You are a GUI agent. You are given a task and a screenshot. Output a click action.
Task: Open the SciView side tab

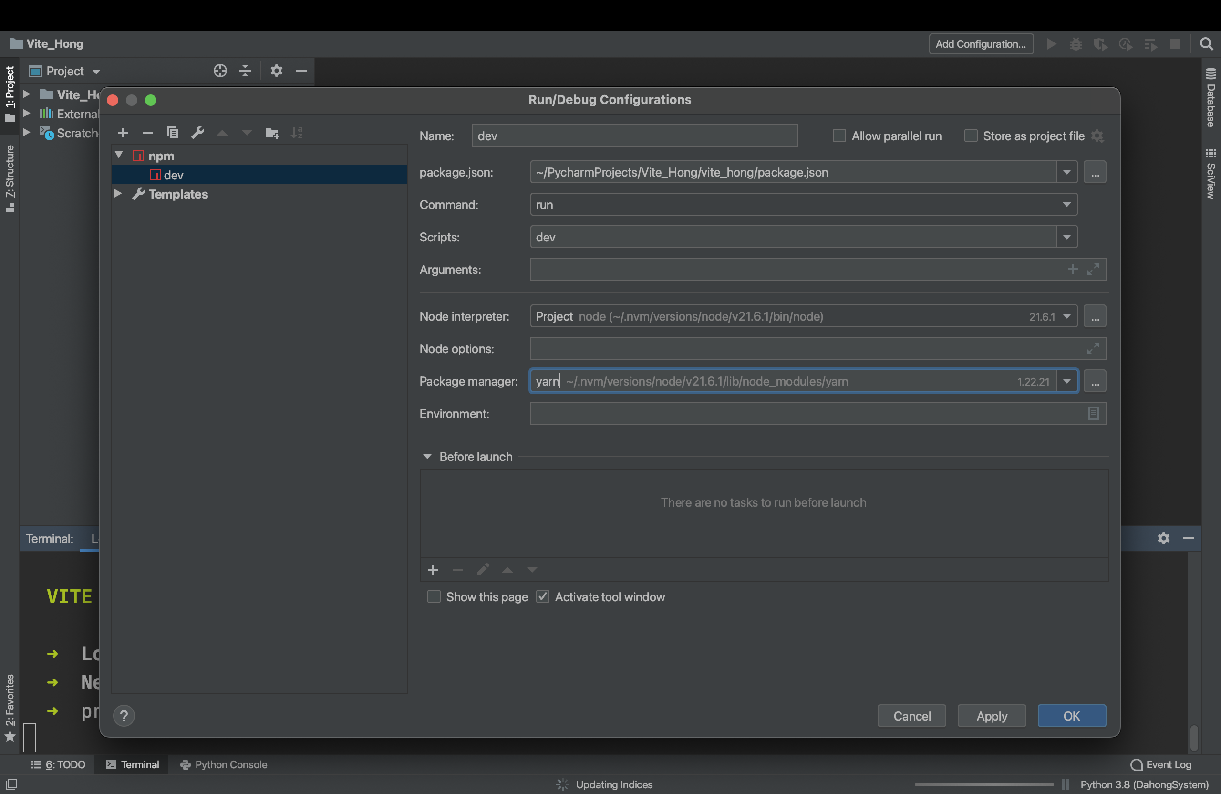1211,174
